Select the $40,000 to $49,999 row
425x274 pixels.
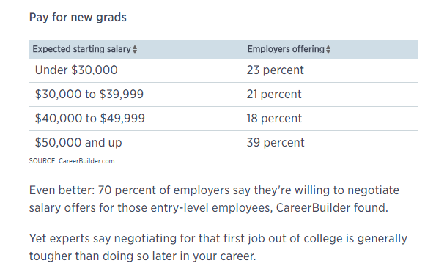pos(223,119)
